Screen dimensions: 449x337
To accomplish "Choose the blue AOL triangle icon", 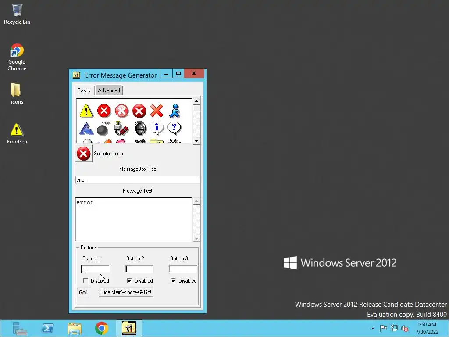I will 86,129.
